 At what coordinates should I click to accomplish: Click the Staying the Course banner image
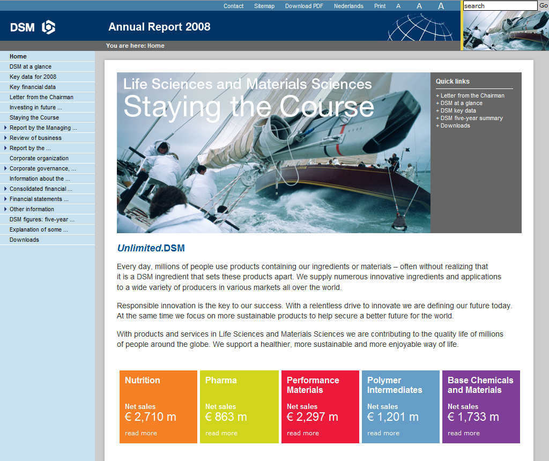point(273,153)
